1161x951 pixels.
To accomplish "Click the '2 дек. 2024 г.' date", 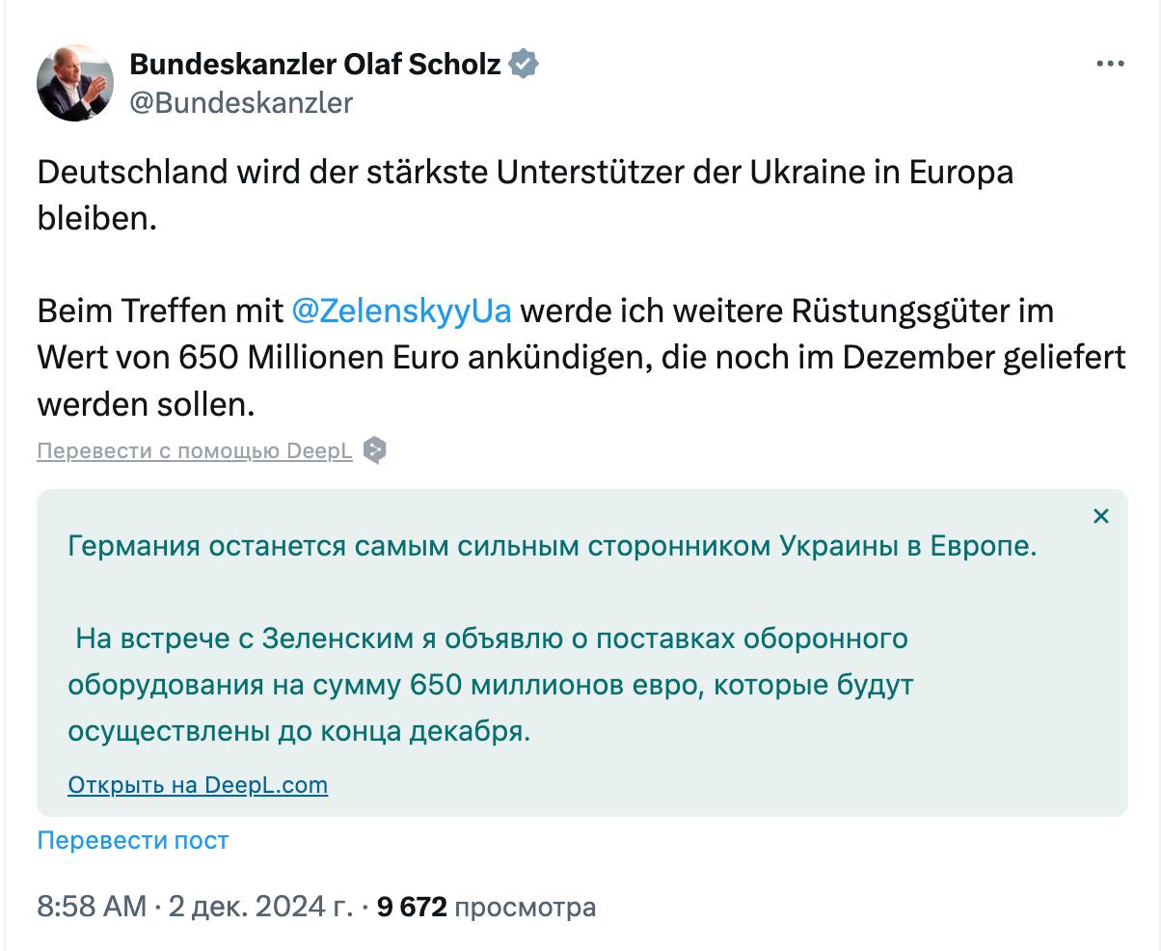I will [260, 908].
